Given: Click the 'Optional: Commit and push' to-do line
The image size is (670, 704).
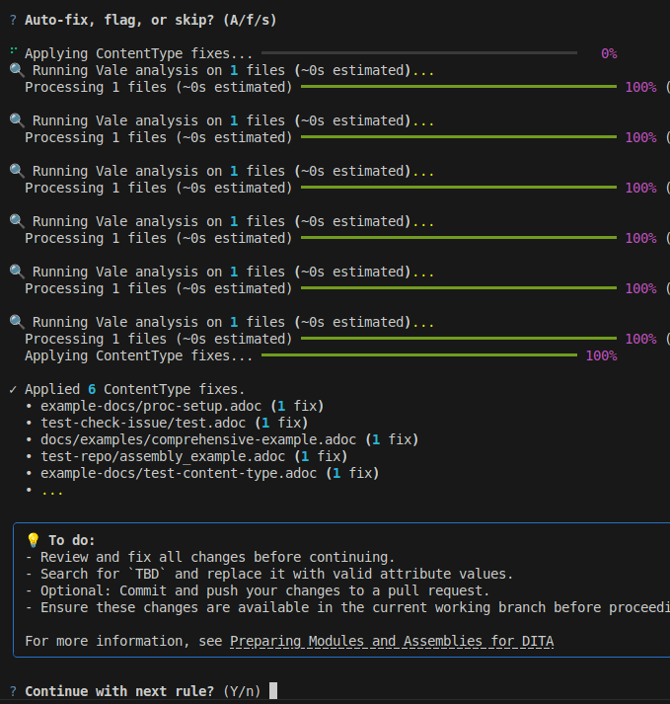Looking at the screenshot, I should [x=258, y=590].
